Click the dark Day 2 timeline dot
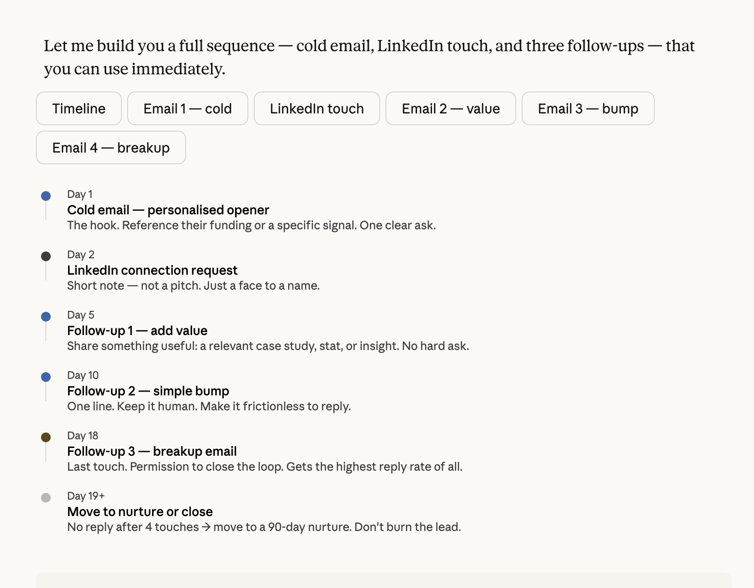Image resolution: width=754 pixels, height=588 pixels. click(46, 256)
